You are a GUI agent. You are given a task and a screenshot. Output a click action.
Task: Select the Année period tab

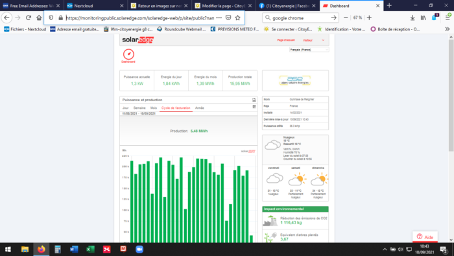(200, 108)
